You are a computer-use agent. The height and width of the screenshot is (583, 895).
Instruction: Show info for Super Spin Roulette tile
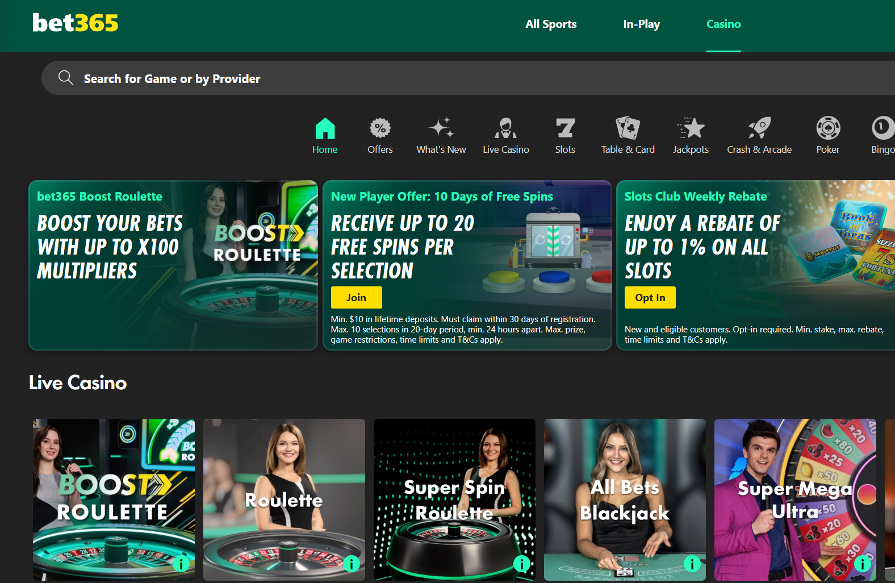(x=521, y=564)
